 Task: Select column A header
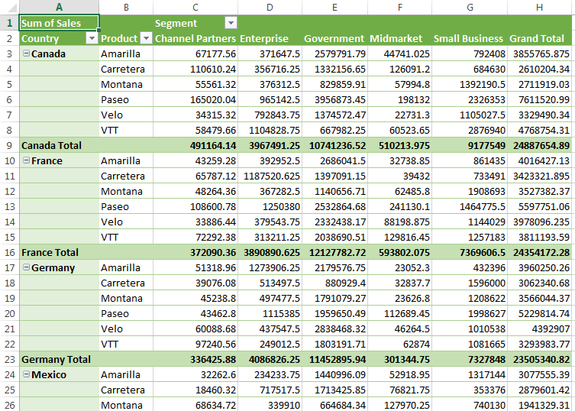tap(59, 8)
